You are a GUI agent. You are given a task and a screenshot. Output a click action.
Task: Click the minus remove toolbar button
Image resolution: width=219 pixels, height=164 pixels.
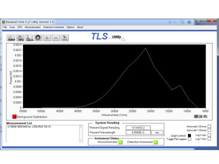click(55, 38)
